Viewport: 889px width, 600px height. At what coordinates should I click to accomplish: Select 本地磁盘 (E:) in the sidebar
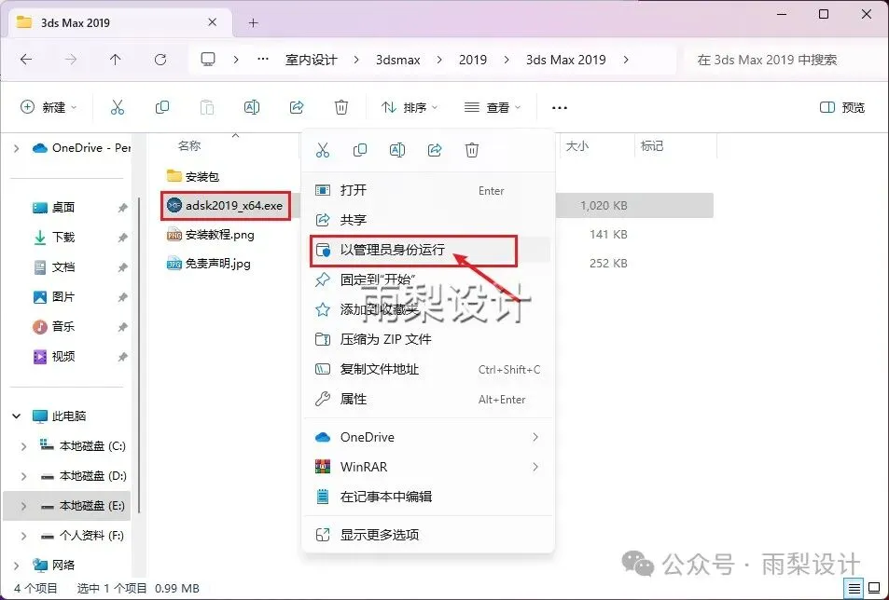pos(67,506)
